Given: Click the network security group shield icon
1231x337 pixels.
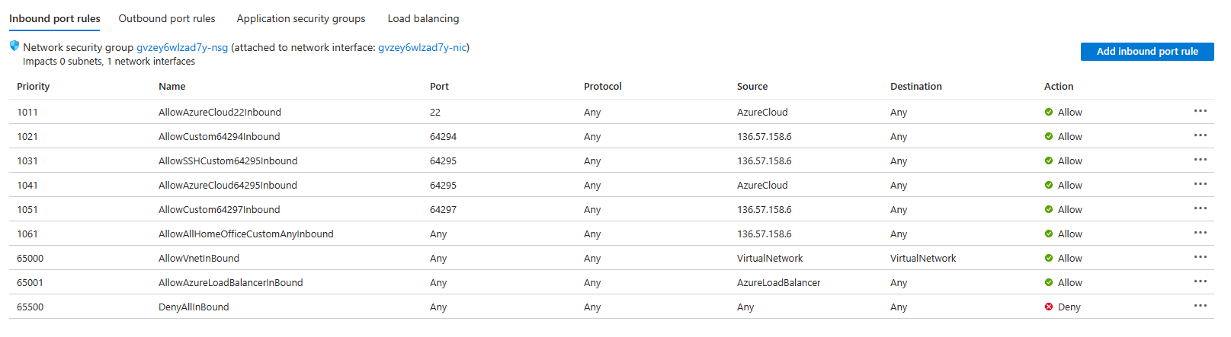Looking at the screenshot, I should 14,46.
